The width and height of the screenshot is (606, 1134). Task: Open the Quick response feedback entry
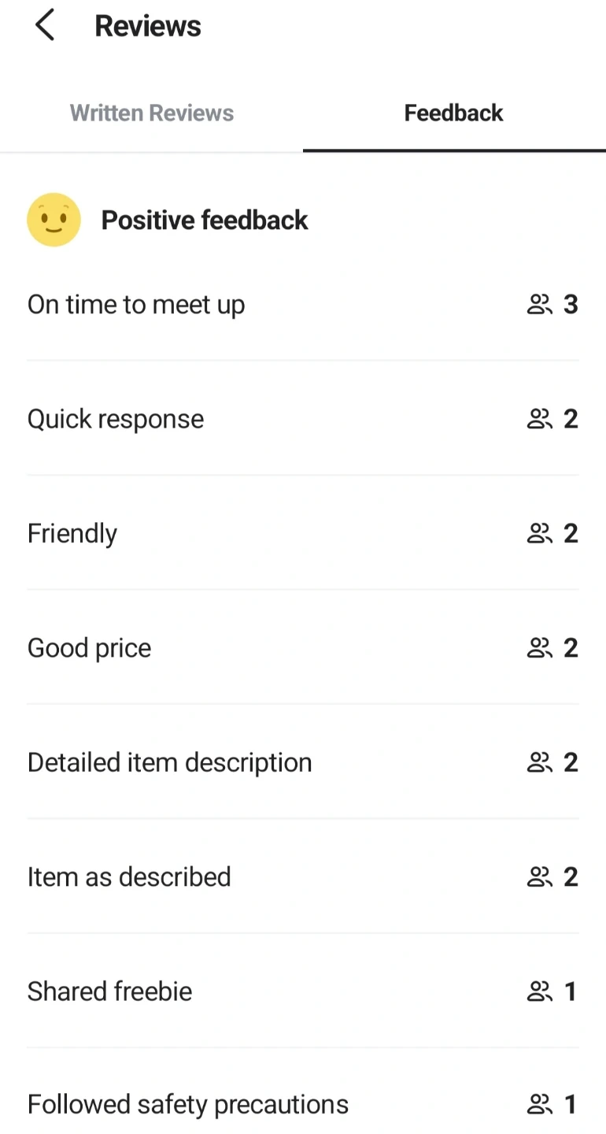116,419
